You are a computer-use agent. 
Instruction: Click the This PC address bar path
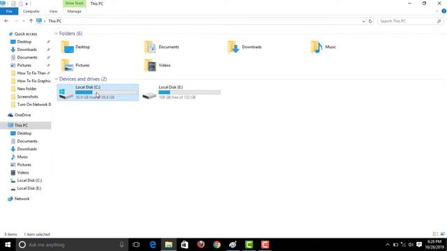[x=54, y=21]
